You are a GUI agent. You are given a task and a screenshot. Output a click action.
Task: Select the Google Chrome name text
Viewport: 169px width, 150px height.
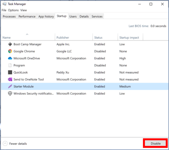(x=24, y=51)
